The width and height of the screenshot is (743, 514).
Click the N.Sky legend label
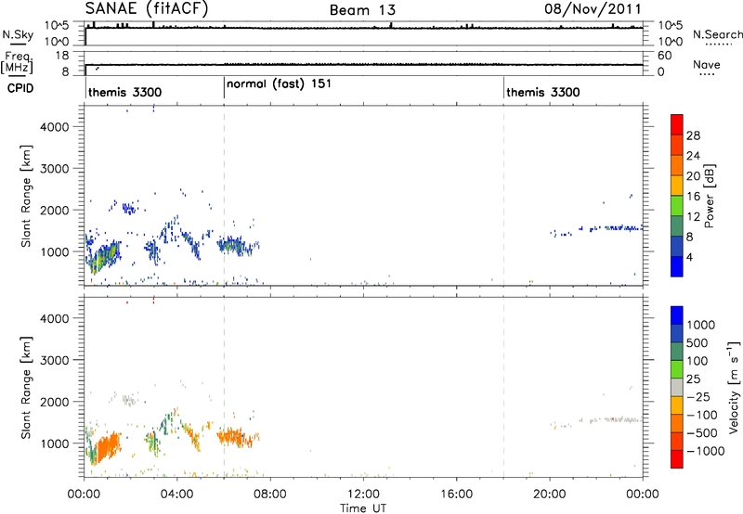[x=18, y=34]
